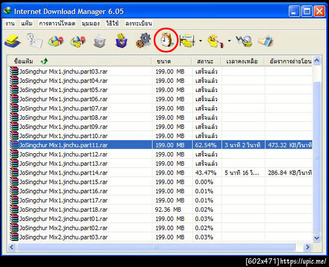
Task: Click the horizontal scrollbar left arrow
Action: (x=12, y=247)
